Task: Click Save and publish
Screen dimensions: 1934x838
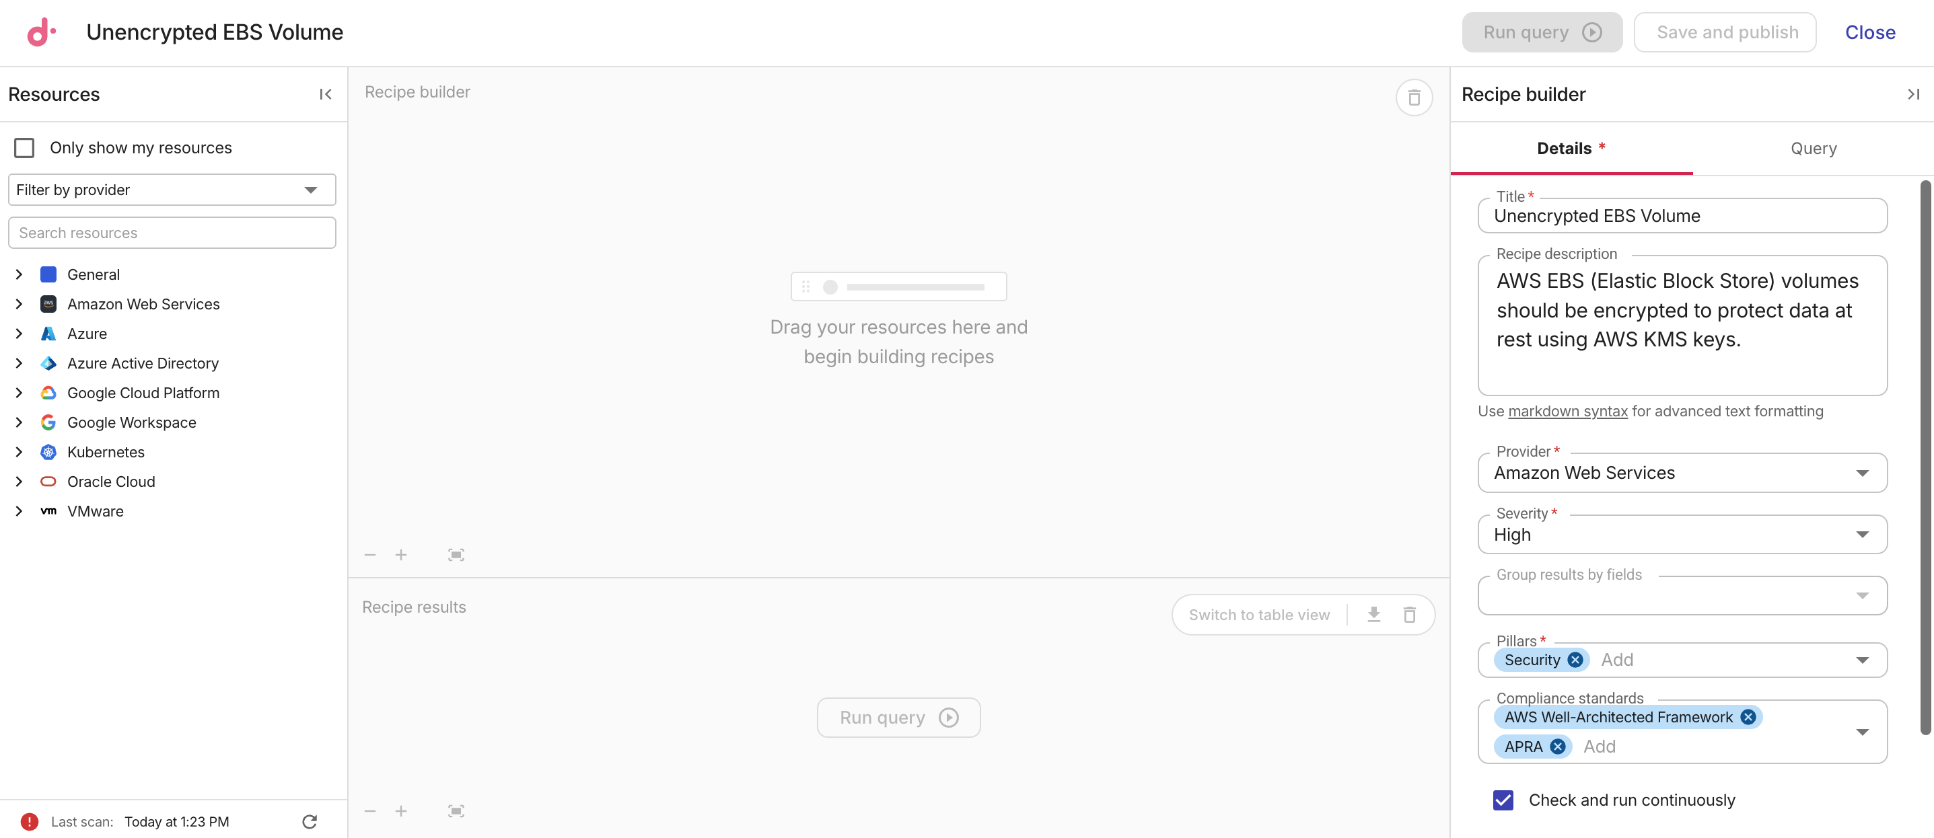Action: (x=1725, y=32)
